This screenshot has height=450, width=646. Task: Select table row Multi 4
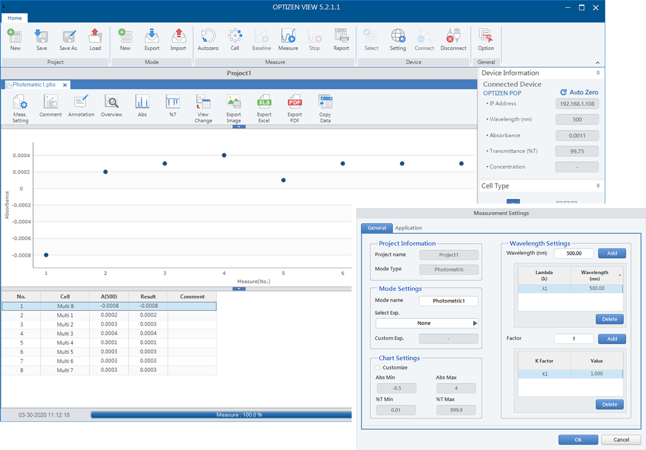tap(109, 343)
